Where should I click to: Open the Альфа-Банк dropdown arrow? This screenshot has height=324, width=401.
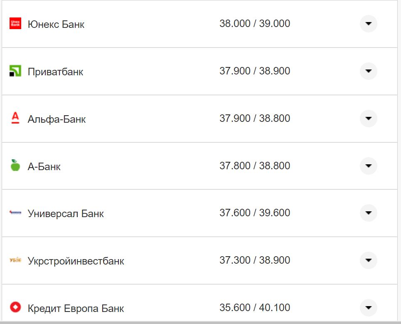pos(368,119)
